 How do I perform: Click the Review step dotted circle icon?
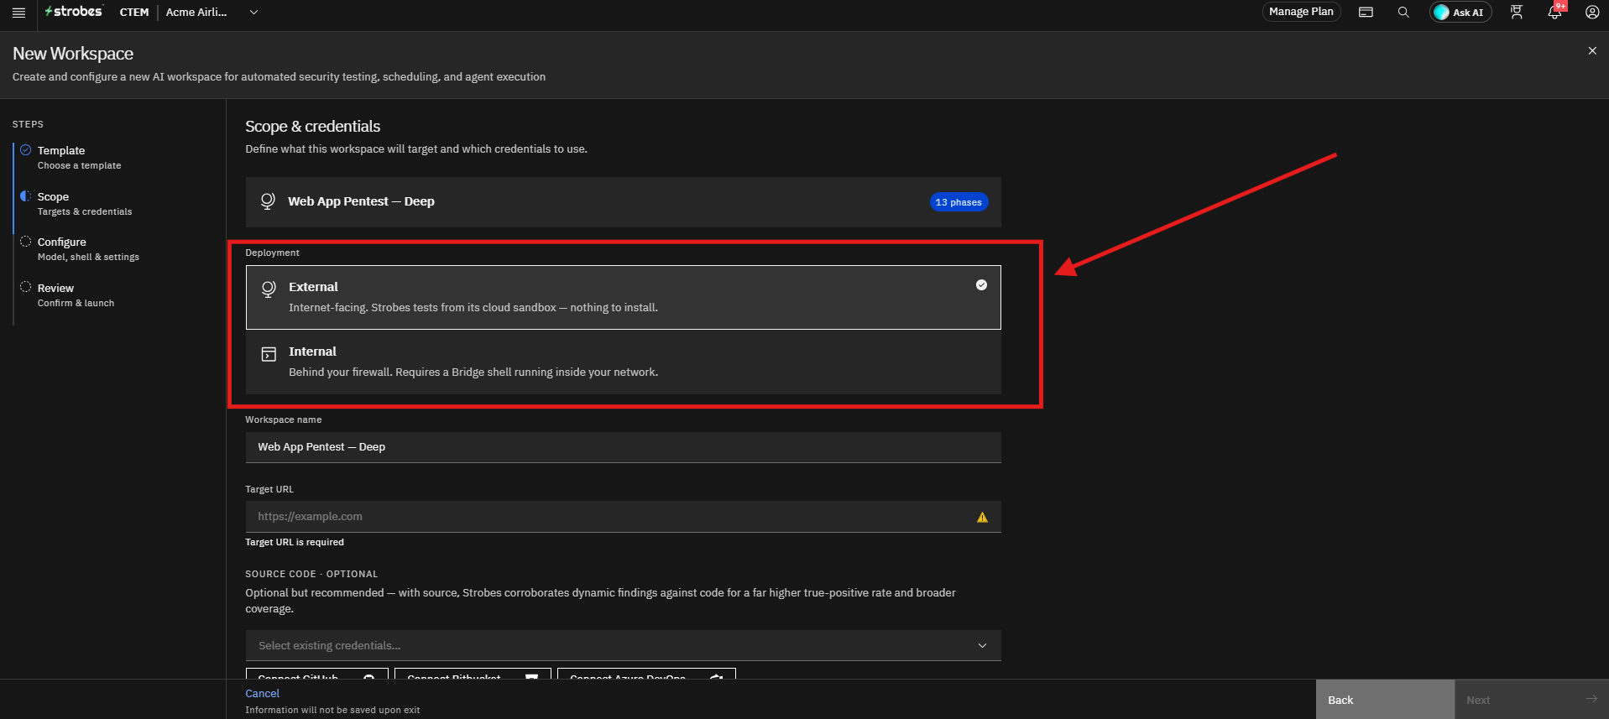26,287
